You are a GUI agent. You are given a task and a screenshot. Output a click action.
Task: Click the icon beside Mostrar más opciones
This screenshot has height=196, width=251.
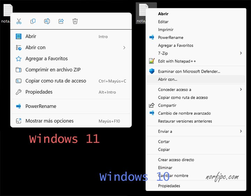point(18,121)
